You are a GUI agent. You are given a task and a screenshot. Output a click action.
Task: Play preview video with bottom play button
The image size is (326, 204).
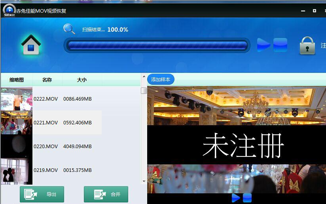[x=236, y=198]
